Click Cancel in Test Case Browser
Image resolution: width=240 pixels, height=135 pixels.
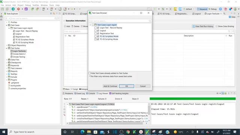click(143, 86)
